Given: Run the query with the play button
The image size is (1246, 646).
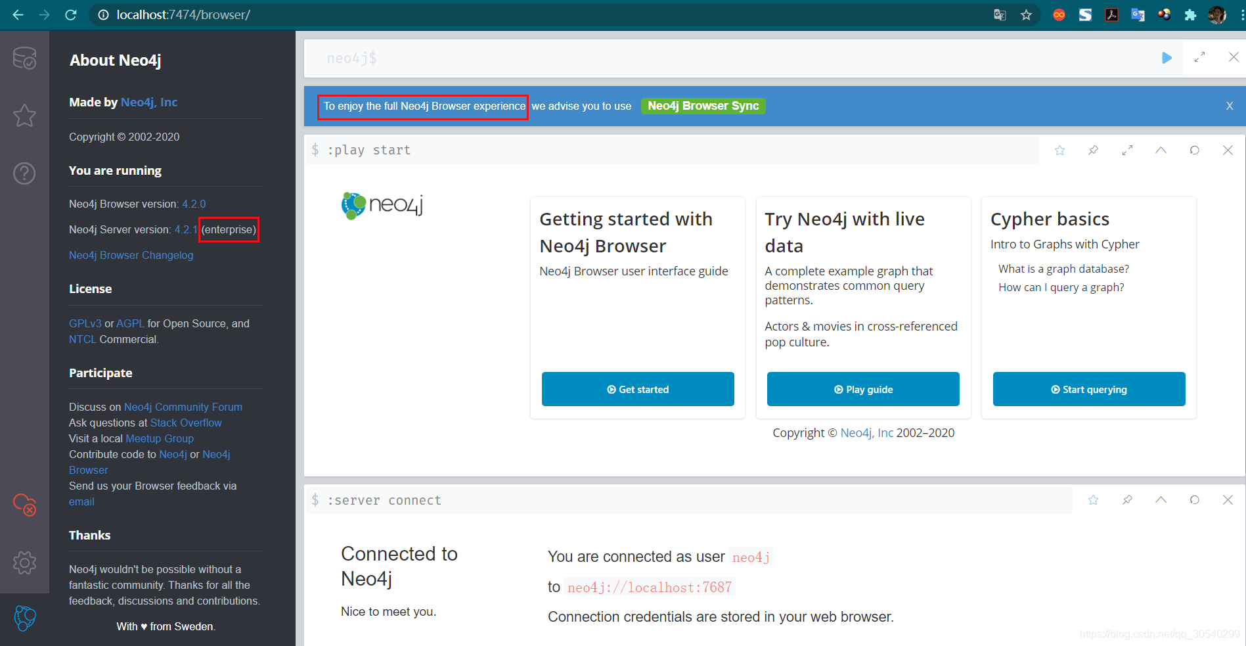Looking at the screenshot, I should [x=1167, y=58].
